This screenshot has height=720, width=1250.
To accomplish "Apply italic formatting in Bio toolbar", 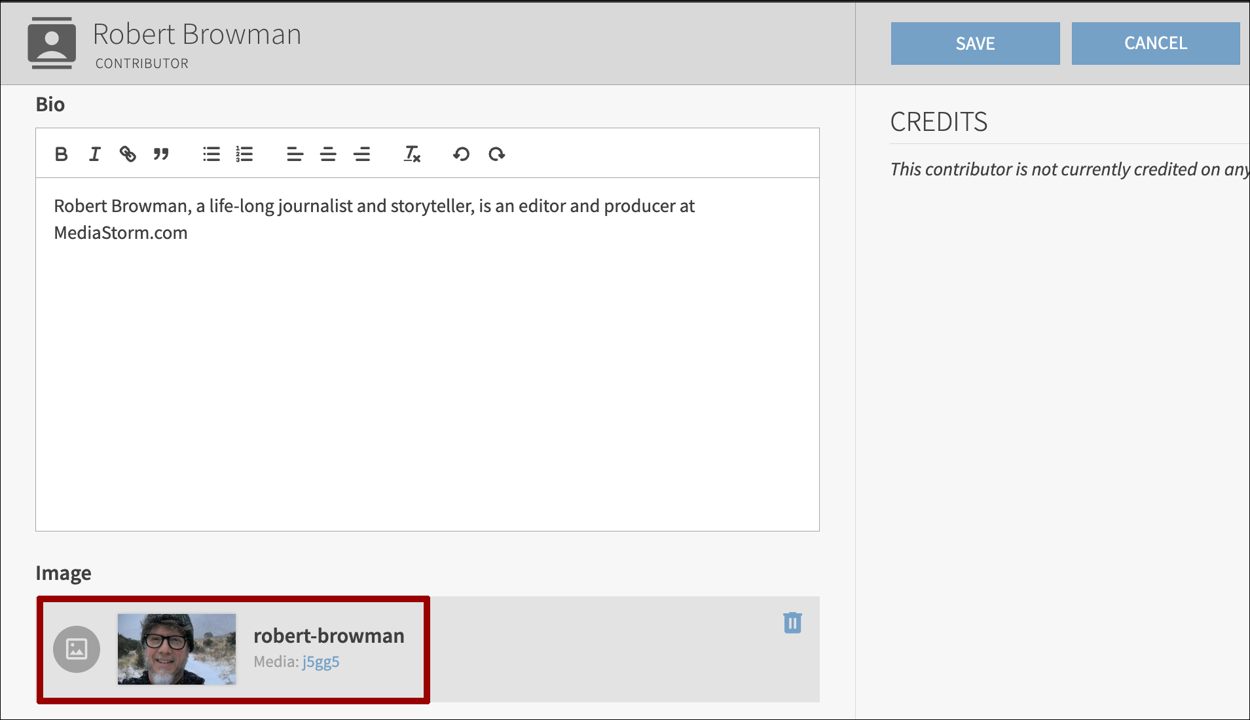I will click(x=95, y=154).
